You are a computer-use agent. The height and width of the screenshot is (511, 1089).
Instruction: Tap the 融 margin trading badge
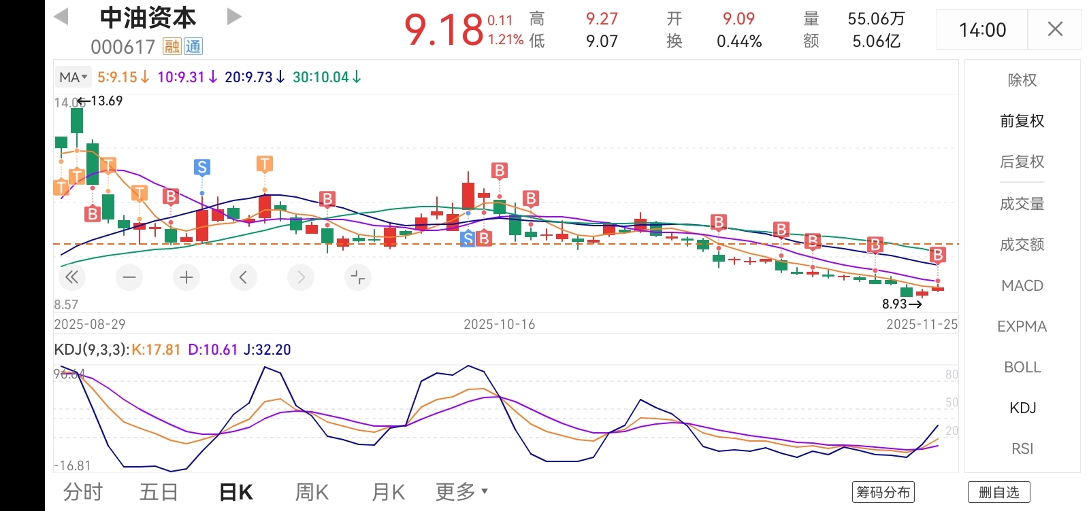click(x=172, y=46)
